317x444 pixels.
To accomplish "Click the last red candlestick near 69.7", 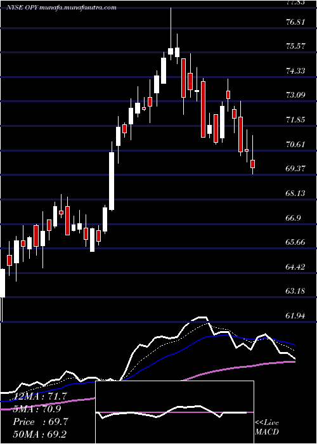I will tap(253, 164).
